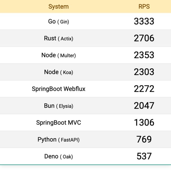Click the System column header
The width and height of the screenshot is (171, 176).
click(x=58, y=7)
